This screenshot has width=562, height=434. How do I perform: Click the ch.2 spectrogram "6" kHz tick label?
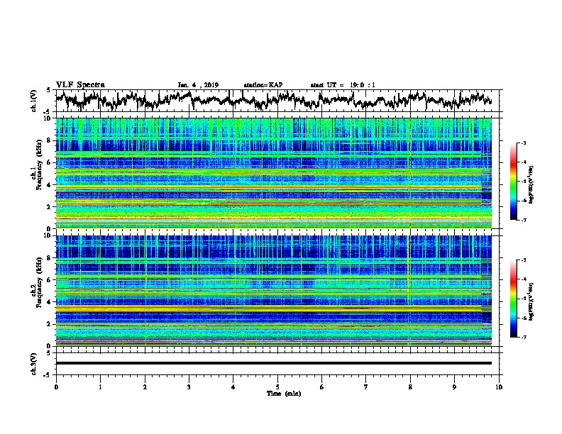(50, 280)
